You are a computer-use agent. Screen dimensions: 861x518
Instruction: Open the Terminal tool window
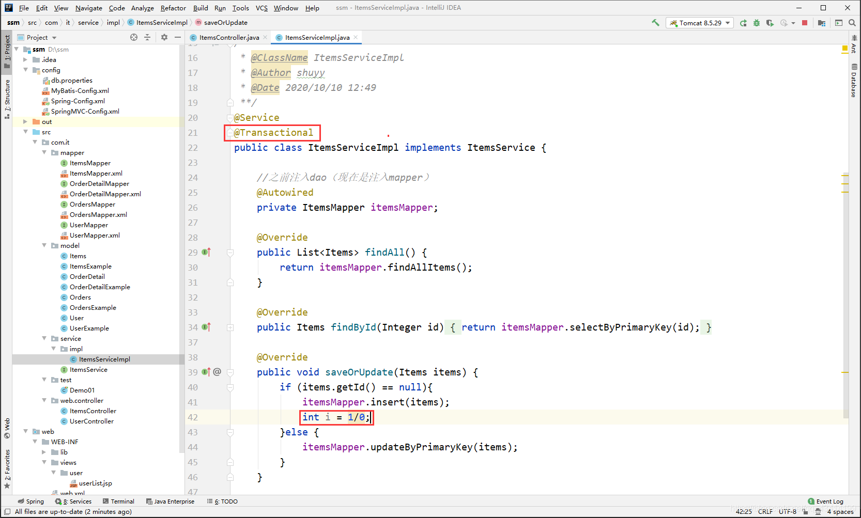click(118, 501)
